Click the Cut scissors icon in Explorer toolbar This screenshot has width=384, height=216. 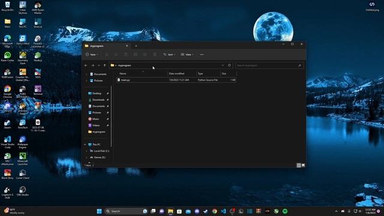point(107,55)
